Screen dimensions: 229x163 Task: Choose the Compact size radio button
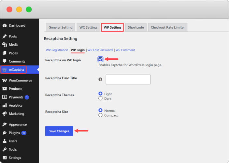(100, 115)
